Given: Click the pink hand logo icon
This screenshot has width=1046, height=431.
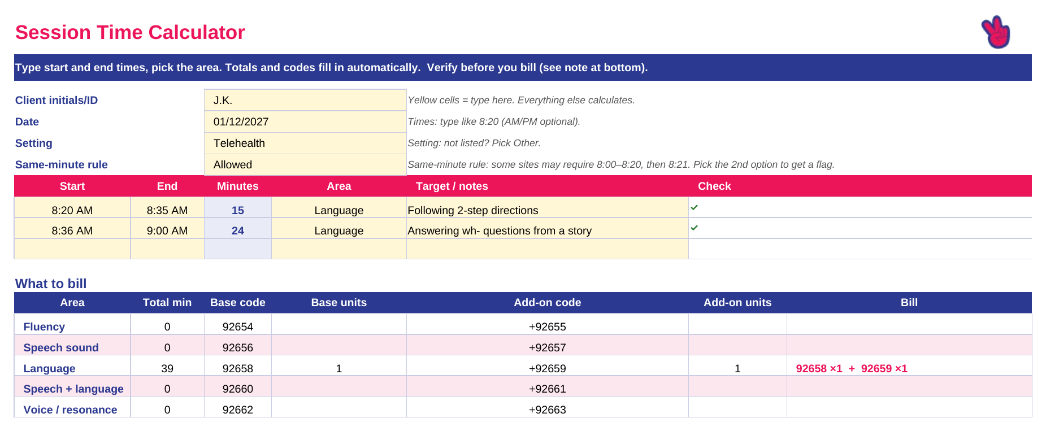Looking at the screenshot, I should coord(996,32).
